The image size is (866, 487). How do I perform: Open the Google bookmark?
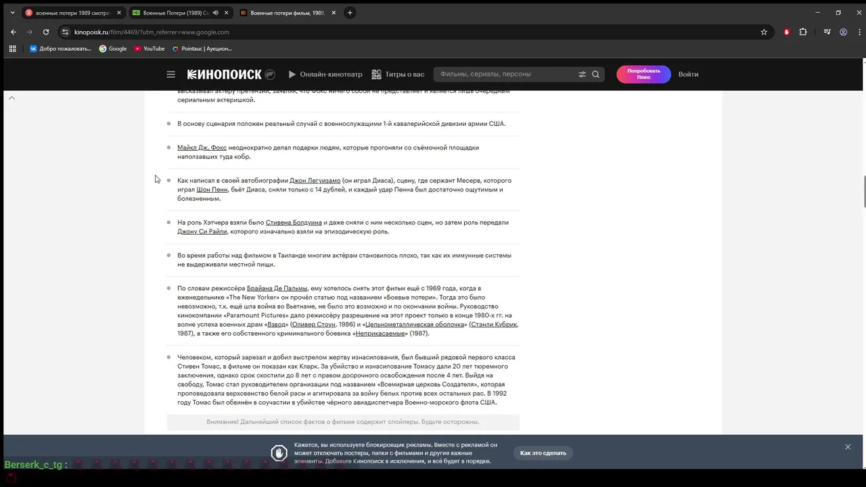coord(113,49)
